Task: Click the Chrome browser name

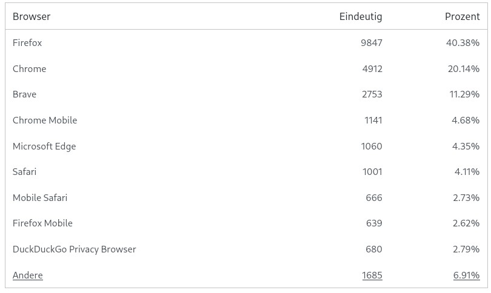Action: click(x=29, y=69)
